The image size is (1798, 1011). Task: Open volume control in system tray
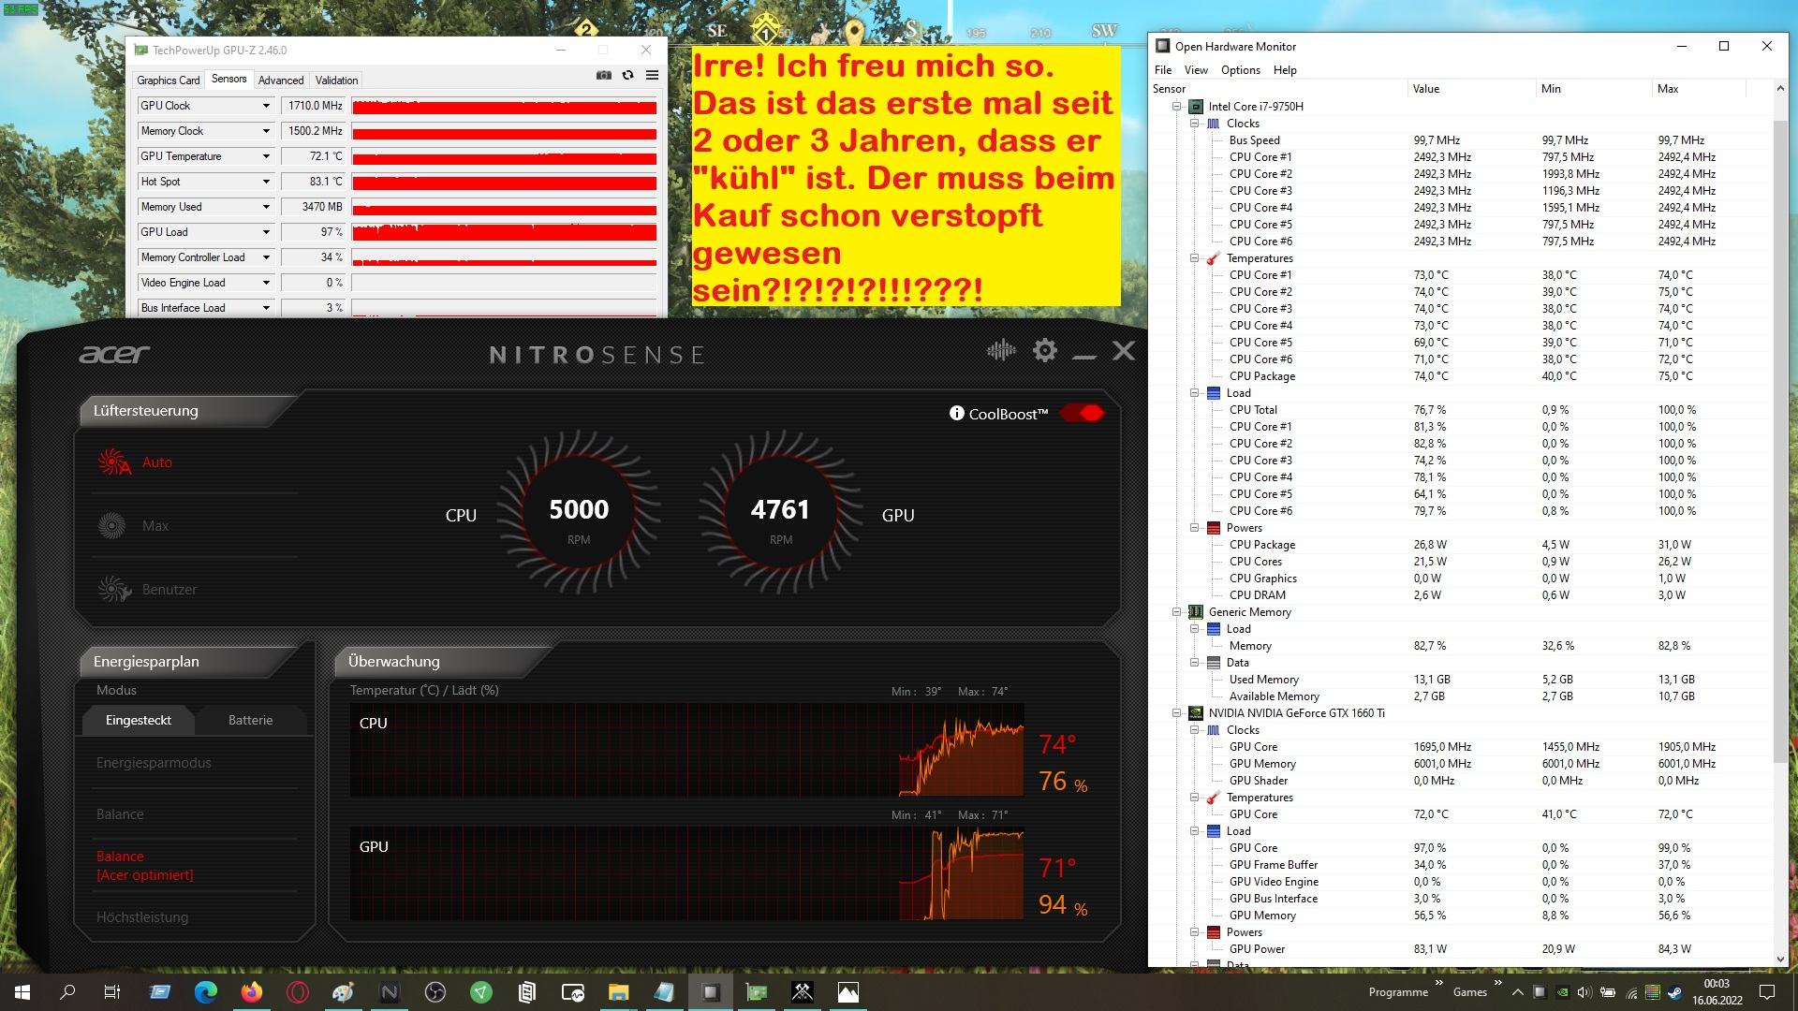1584,992
